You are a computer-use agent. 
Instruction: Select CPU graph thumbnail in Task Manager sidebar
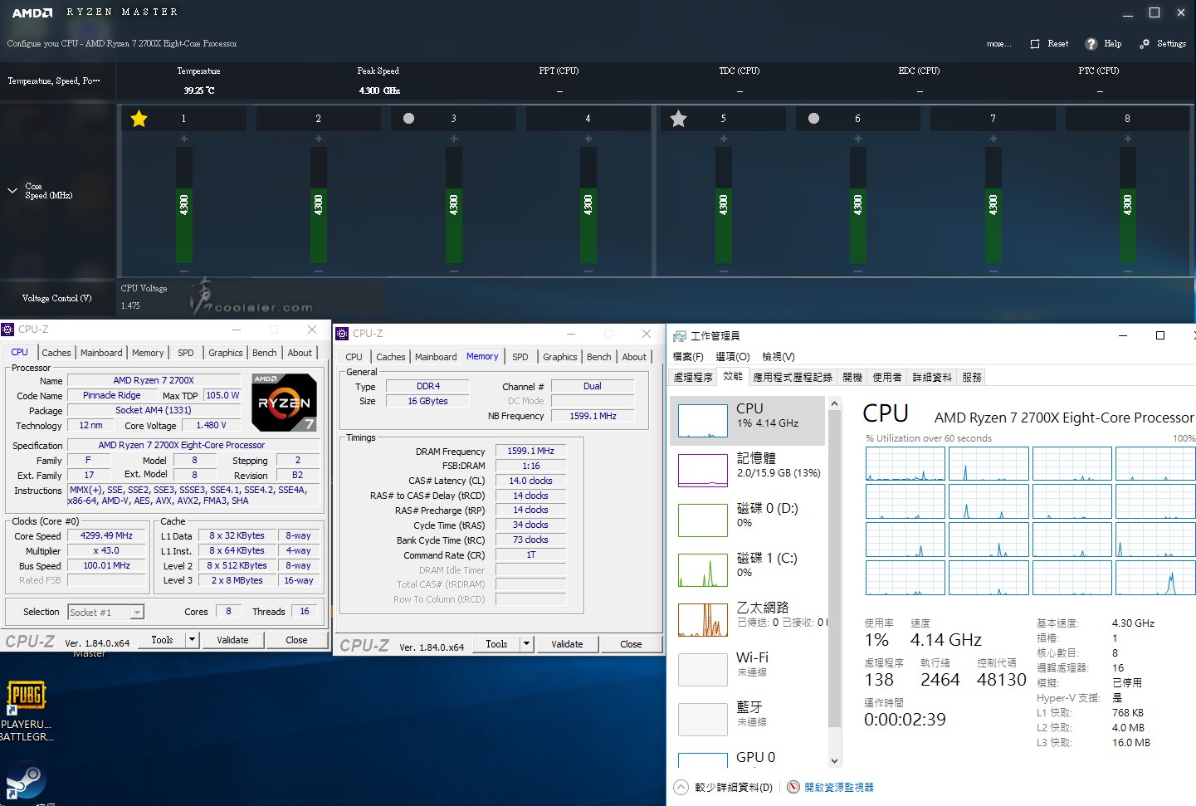pyautogui.click(x=703, y=421)
